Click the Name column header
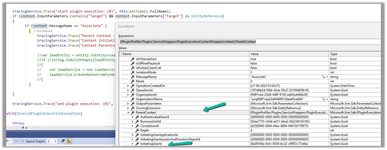 (127, 54)
